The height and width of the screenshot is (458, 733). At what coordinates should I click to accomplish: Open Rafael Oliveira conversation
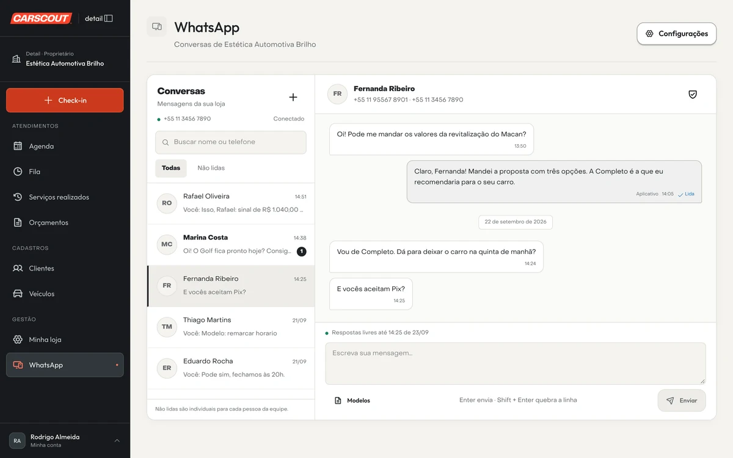pyautogui.click(x=231, y=203)
